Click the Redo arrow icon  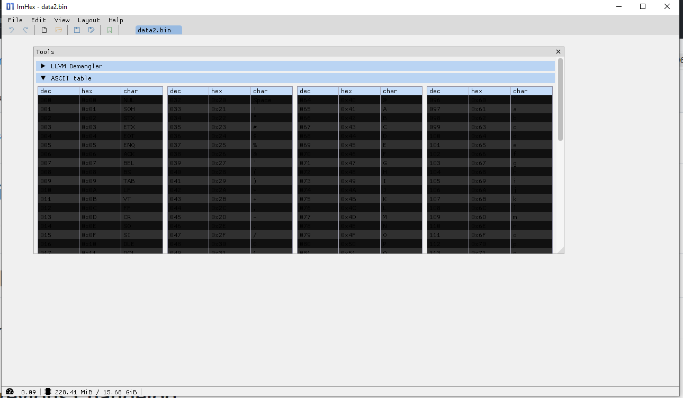pos(25,30)
